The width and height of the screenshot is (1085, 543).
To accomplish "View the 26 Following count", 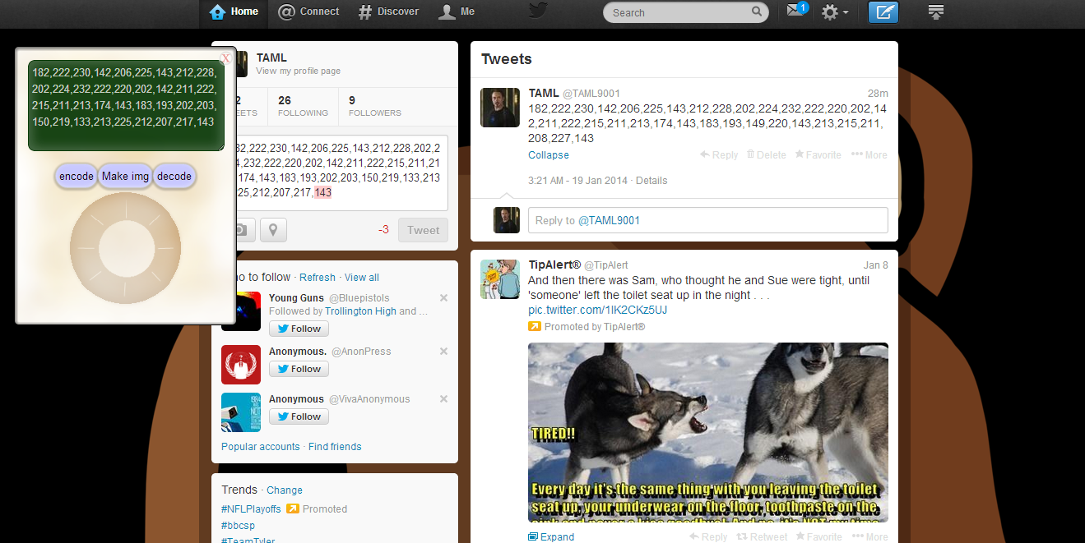I will [303, 106].
